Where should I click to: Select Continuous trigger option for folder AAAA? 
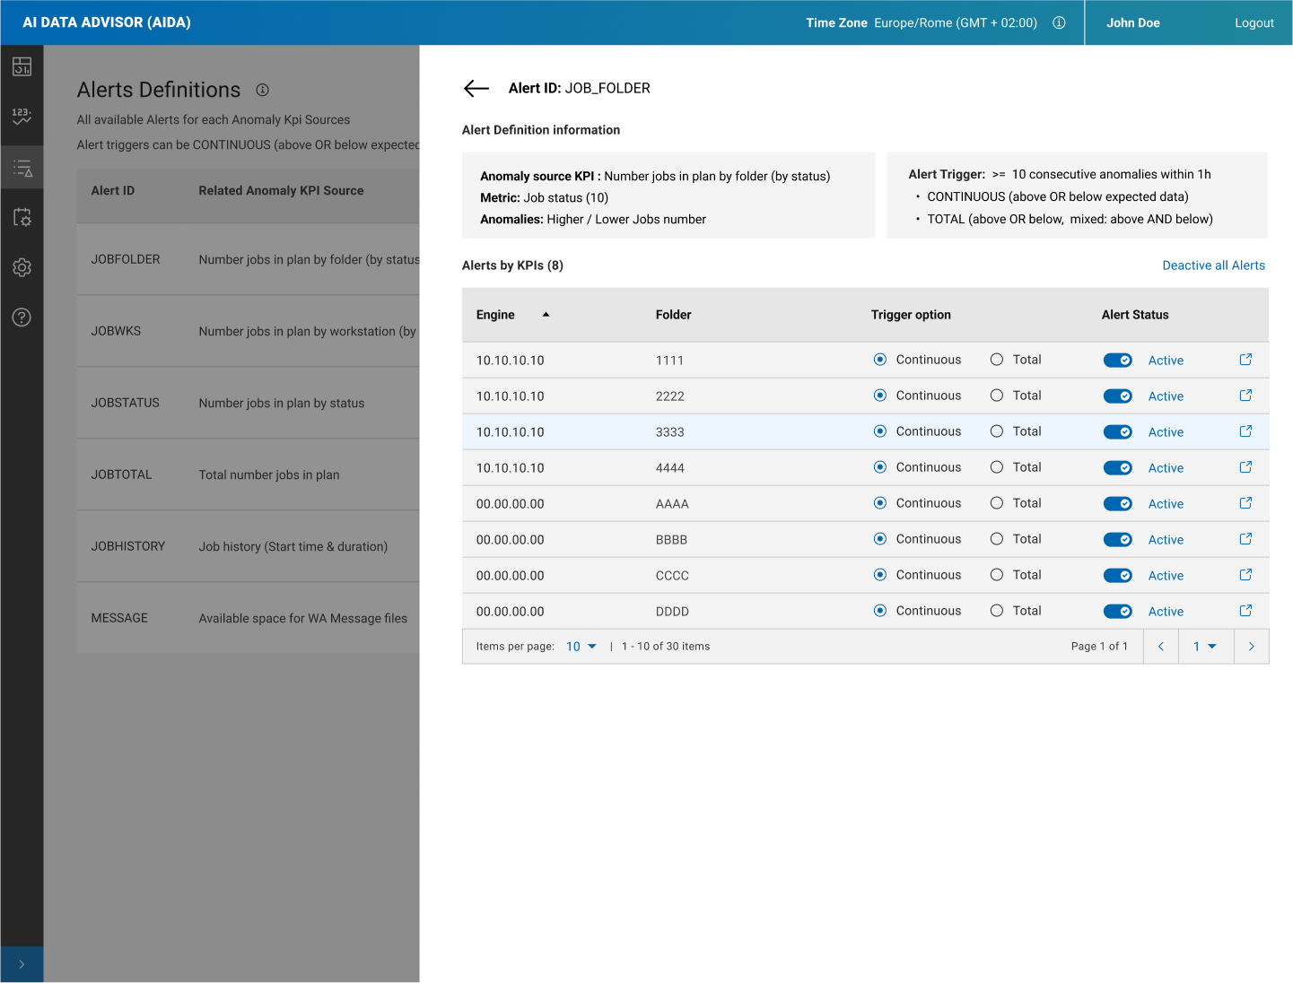(880, 503)
